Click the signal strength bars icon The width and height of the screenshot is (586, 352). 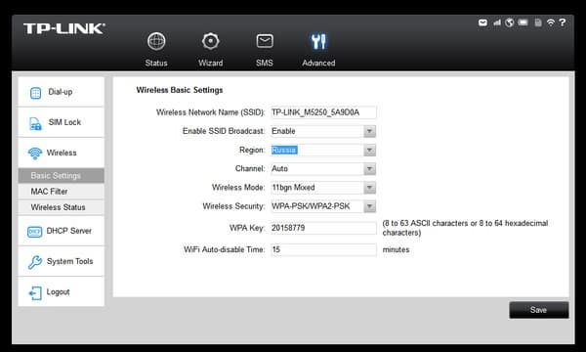coord(497,22)
